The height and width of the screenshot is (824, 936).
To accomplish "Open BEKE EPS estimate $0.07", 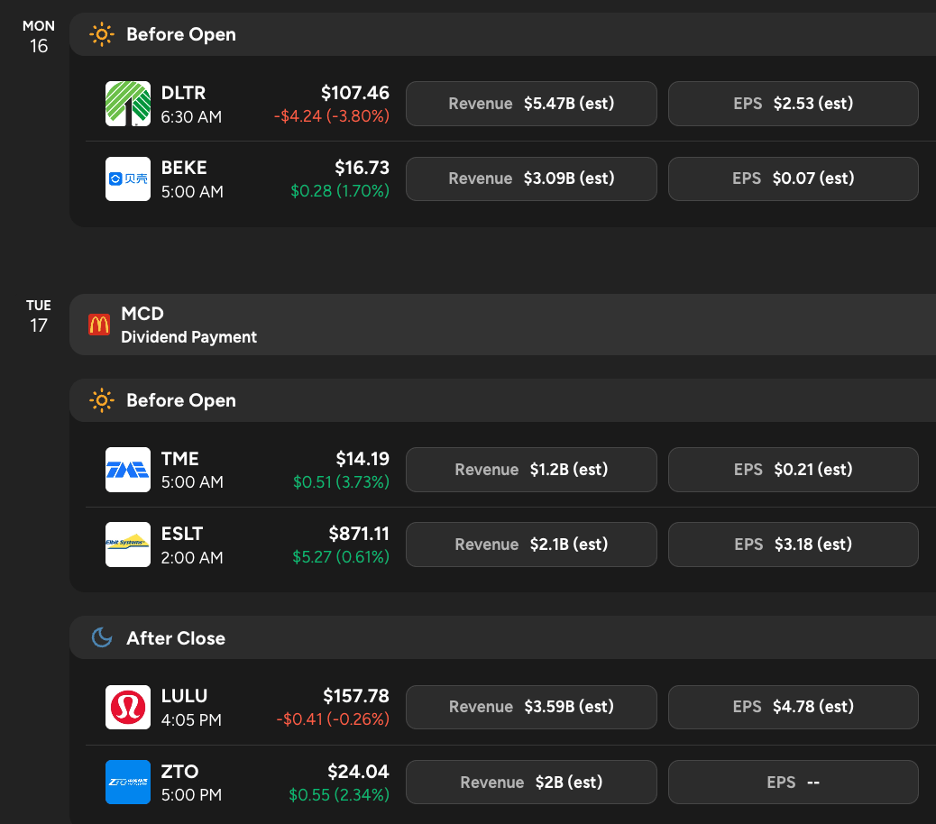I will [x=794, y=179].
